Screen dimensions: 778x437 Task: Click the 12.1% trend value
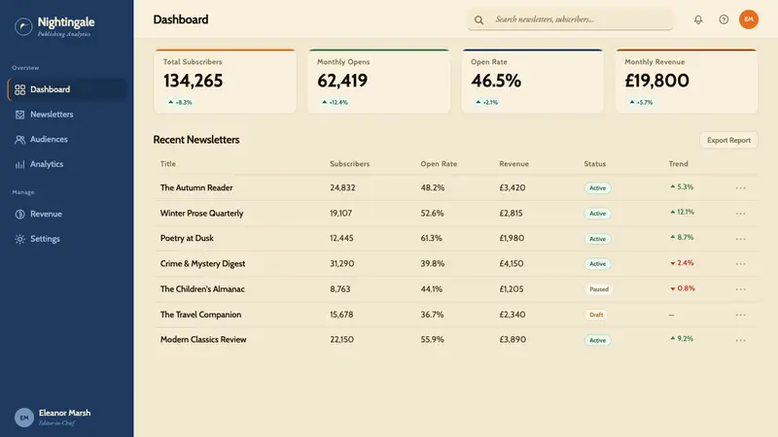(x=686, y=212)
